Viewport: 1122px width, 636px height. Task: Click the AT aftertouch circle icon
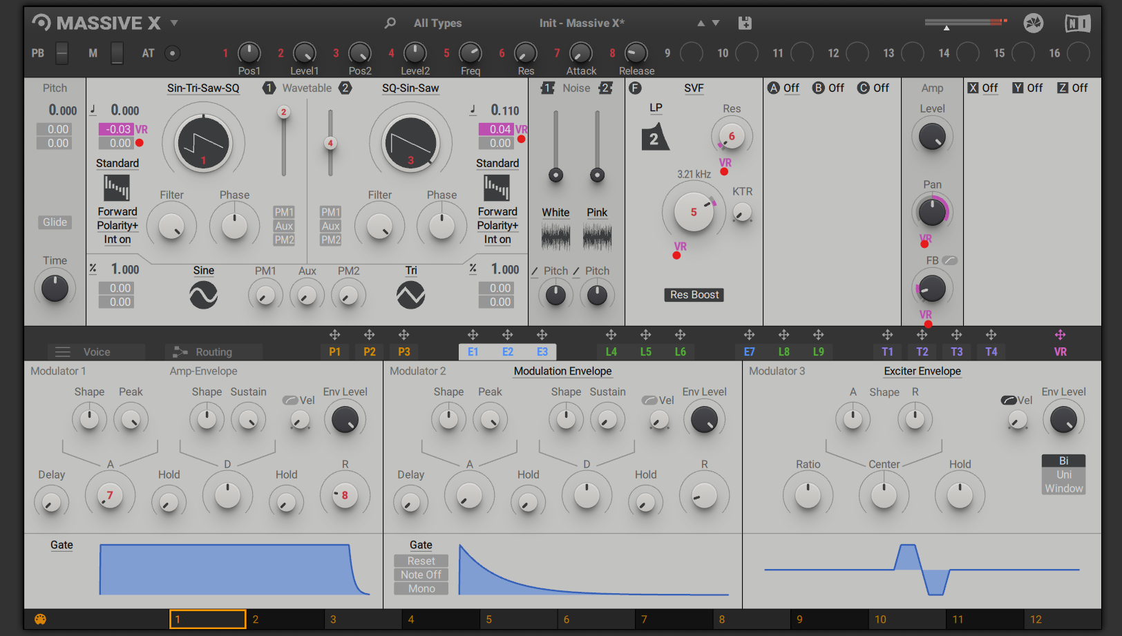pos(173,53)
